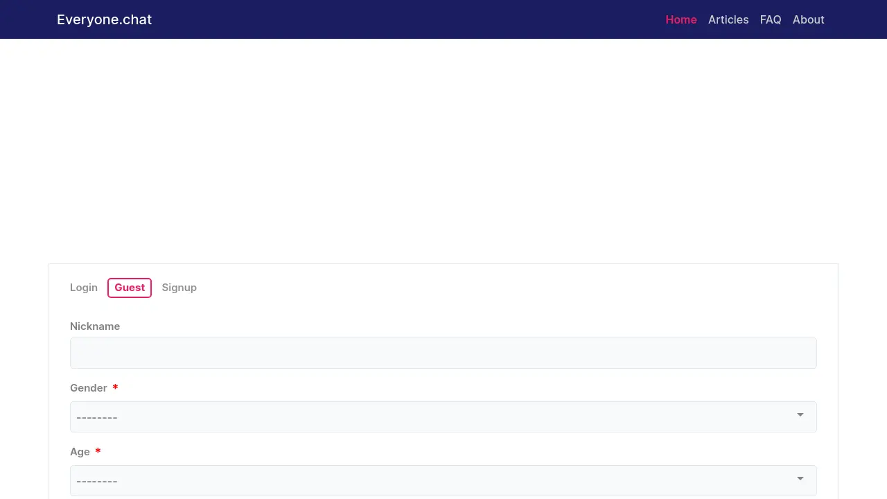This screenshot has height=499, width=887.
Task: Open the Articles page
Action: tap(728, 19)
